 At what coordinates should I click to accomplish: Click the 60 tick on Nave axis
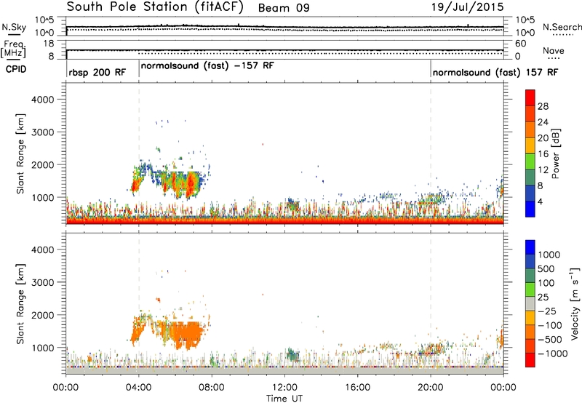520,44
